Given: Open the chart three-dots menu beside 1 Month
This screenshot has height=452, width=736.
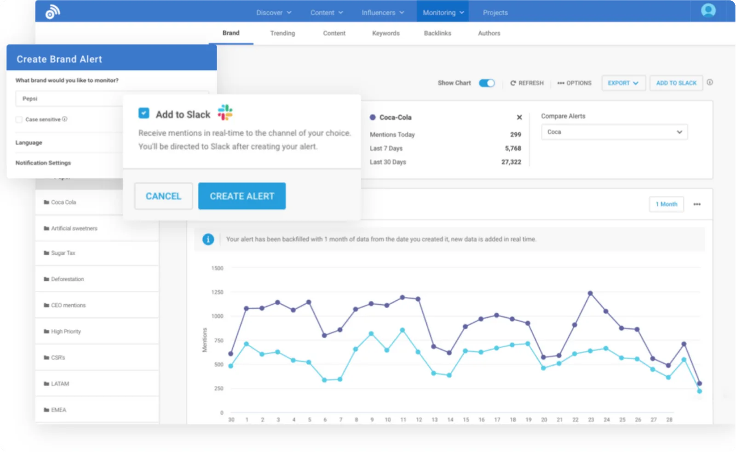Looking at the screenshot, I should pyautogui.click(x=697, y=204).
